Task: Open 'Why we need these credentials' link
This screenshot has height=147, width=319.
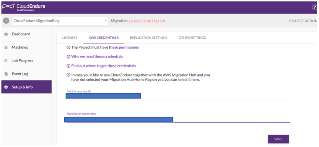Action: click(x=97, y=57)
